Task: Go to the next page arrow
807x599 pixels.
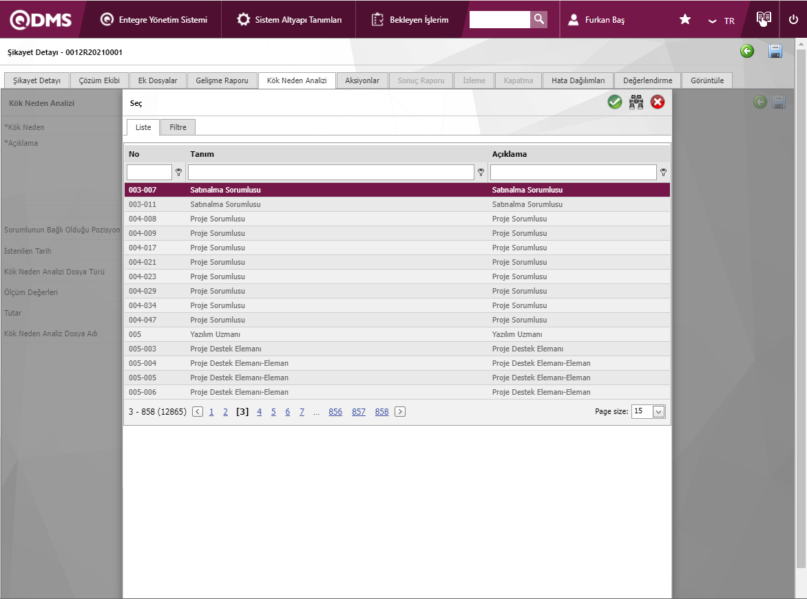Action: (x=400, y=412)
